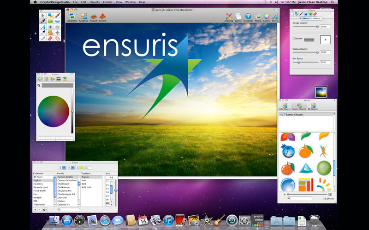Screen dimensions: 369x230
Task: Adjust the Blur Radius slider
Action: 306,63
